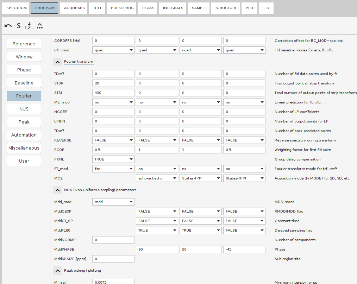Switch to the ACQUPARS tab
This screenshot has width=357, height=284.
click(74, 8)
